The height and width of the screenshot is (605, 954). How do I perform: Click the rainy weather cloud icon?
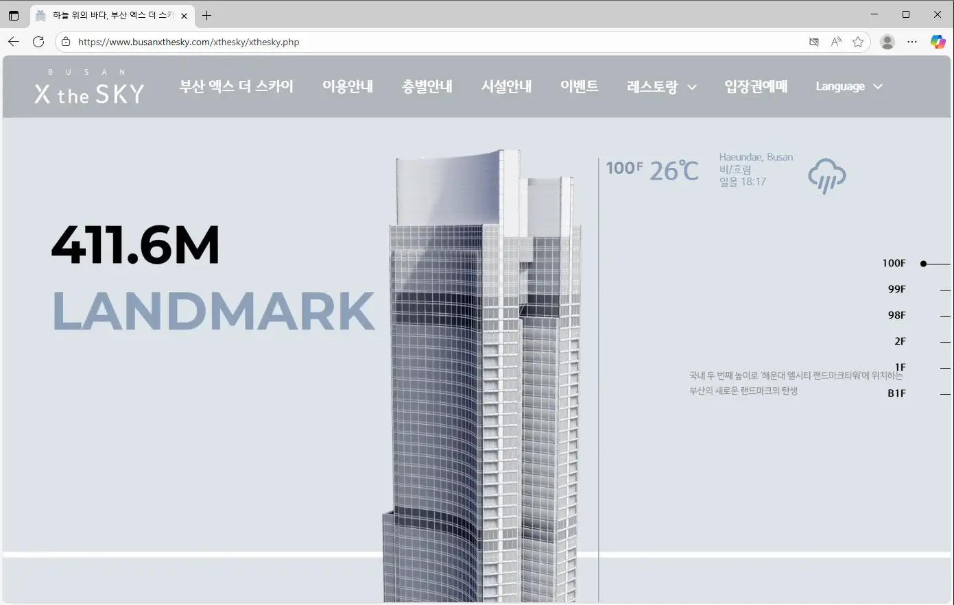point(826,176)
